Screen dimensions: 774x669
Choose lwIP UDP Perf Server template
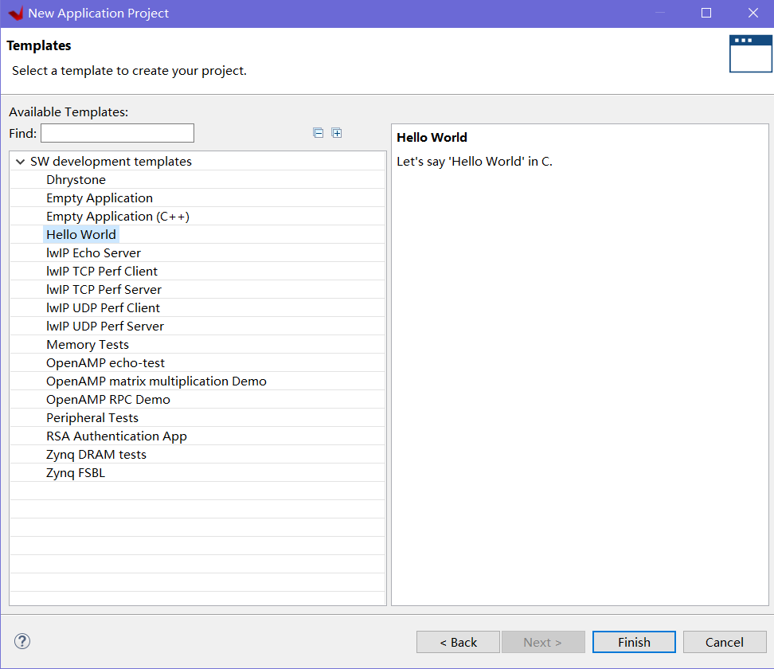click(x=105, y=326)
